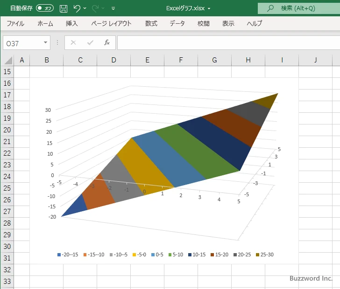Open the Redo history dropdown arrow

[103, 8]
